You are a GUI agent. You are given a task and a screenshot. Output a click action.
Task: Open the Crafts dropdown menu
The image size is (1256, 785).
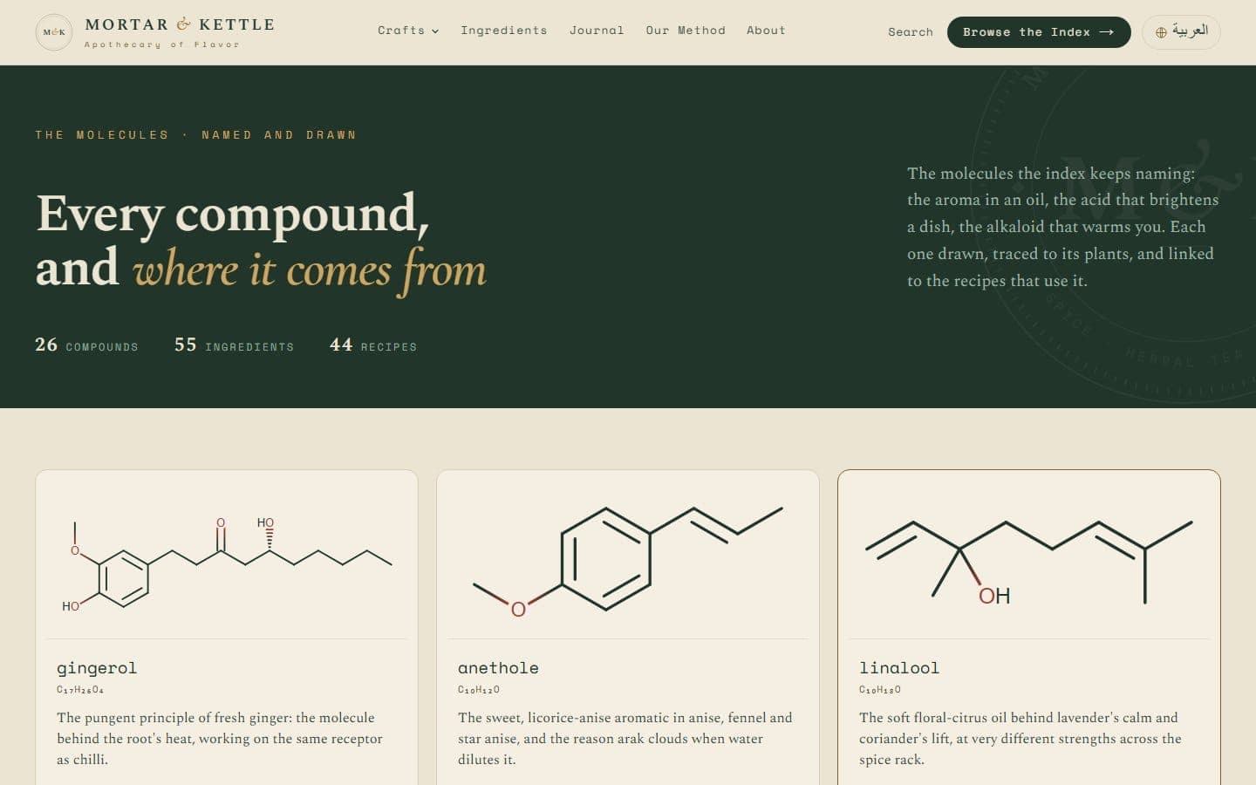408,31
